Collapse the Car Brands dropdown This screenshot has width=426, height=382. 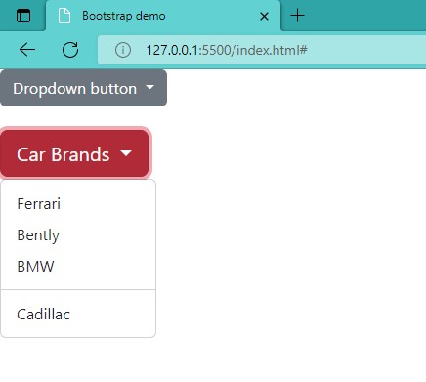[x=74, y=153]
